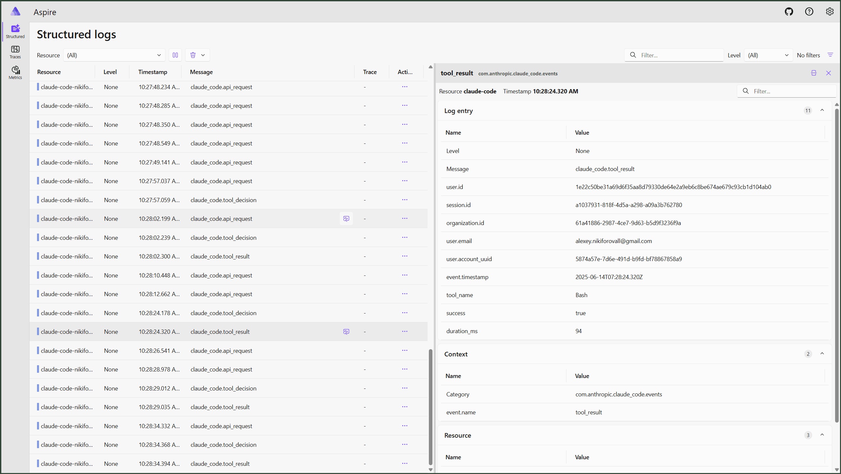Screen dimensions: 841x474
Task: Open the GitHub repository icon
Action: pos(789,12)
